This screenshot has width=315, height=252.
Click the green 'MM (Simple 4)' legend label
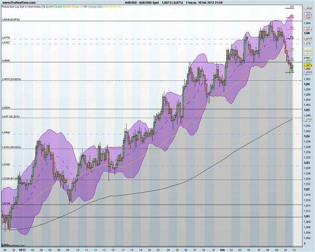(57, 7)
